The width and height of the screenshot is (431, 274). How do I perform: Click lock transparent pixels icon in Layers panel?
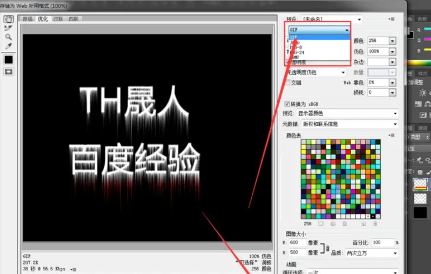tap(420, 172)
